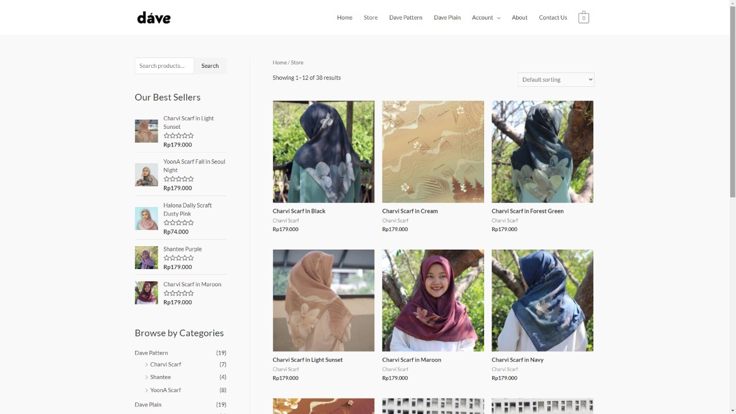Expand the Charvi Scarf category
The image size is (736, 414).
(x=147, y=365)
